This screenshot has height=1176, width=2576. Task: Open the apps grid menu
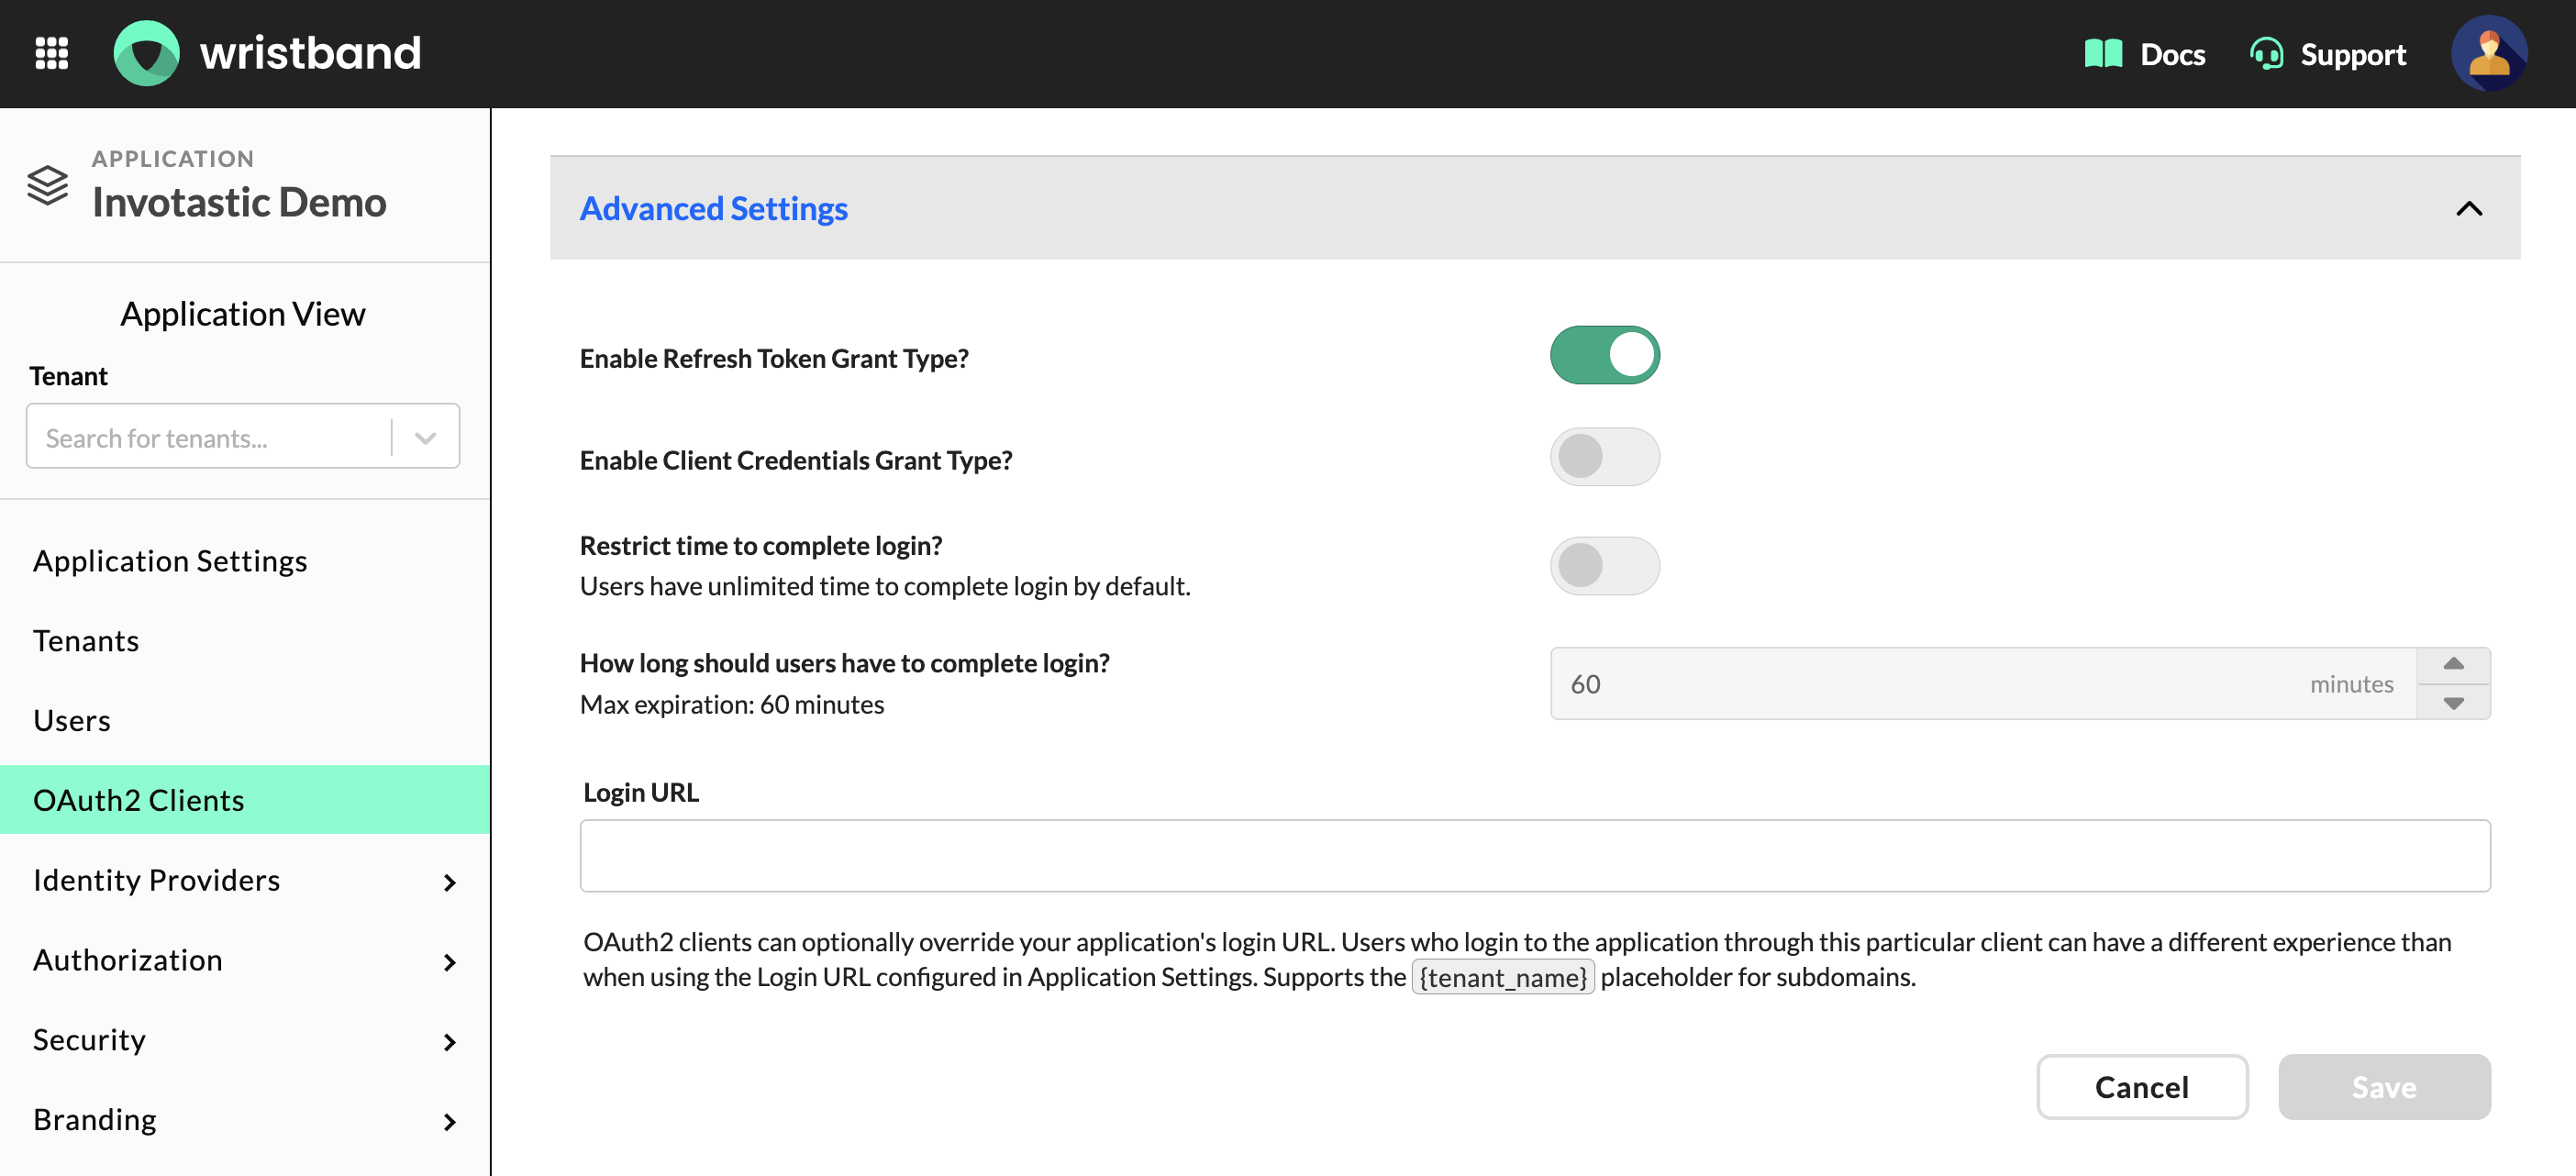tap(51, 53)
